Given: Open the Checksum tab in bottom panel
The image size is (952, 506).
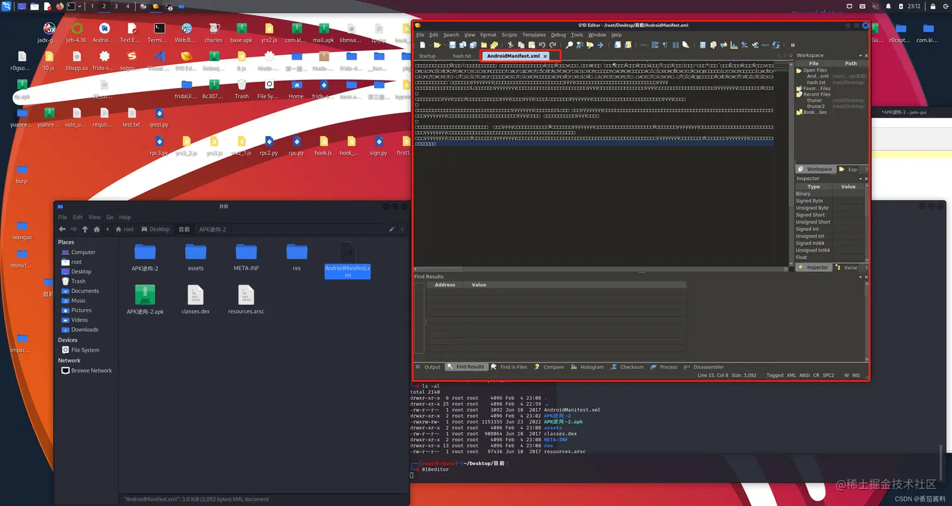Looking at the screenshot, I should click(x=627, y=367).
